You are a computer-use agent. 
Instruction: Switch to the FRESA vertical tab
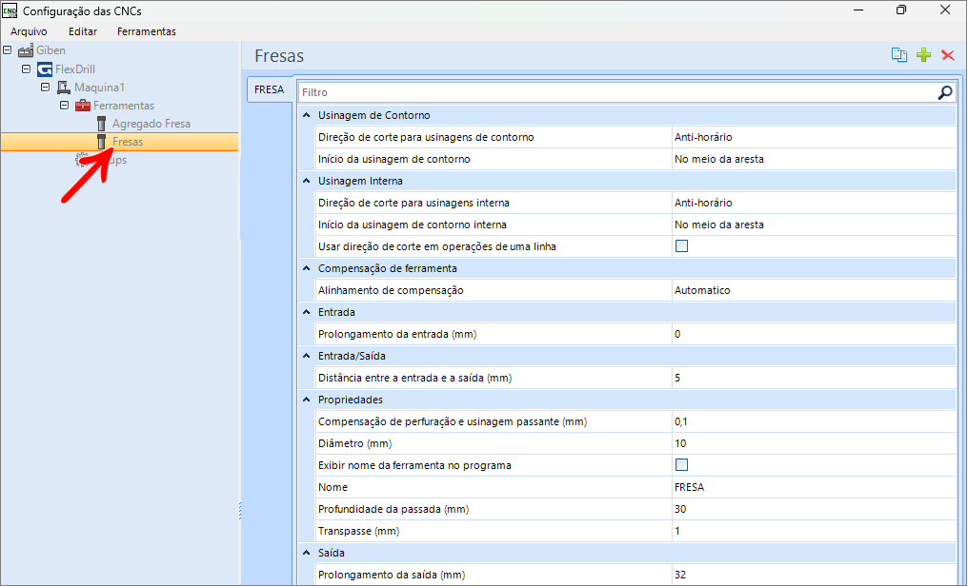click(269, 90)
